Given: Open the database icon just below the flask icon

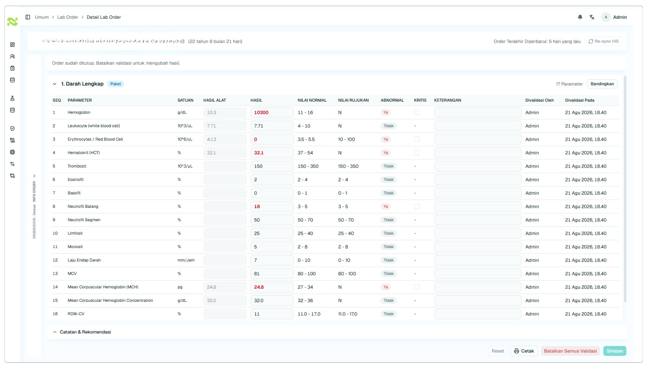Looking at the screenshot, I should click(12, 110).
